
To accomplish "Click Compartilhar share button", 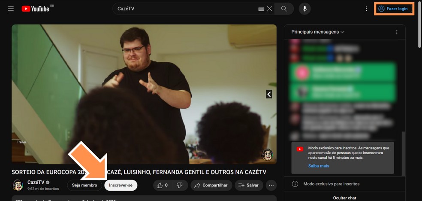I will pyautogui.click(x=211, y=186).
